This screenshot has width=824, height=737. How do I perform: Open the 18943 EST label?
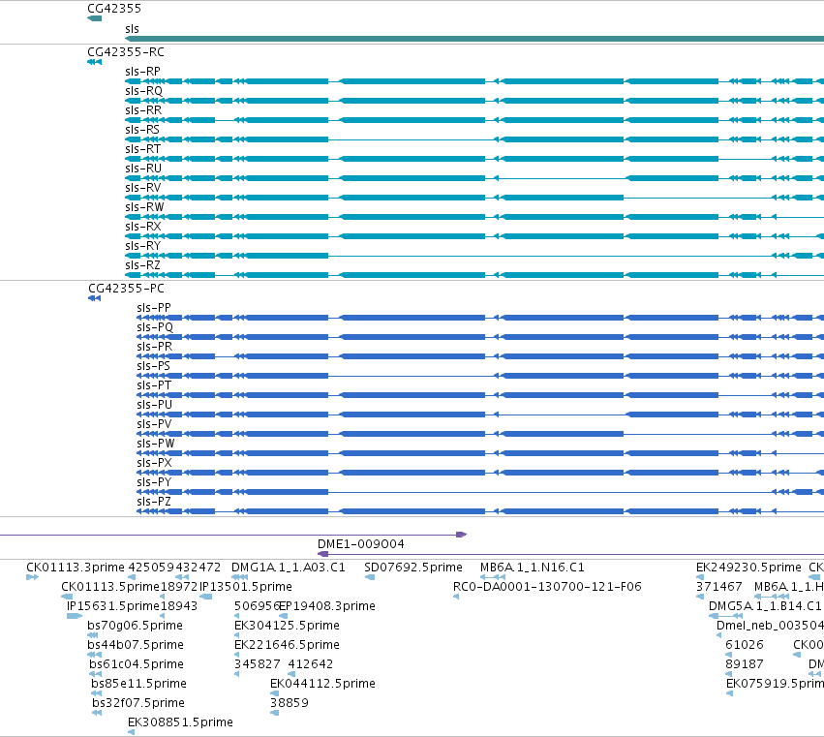pos(179,606)
